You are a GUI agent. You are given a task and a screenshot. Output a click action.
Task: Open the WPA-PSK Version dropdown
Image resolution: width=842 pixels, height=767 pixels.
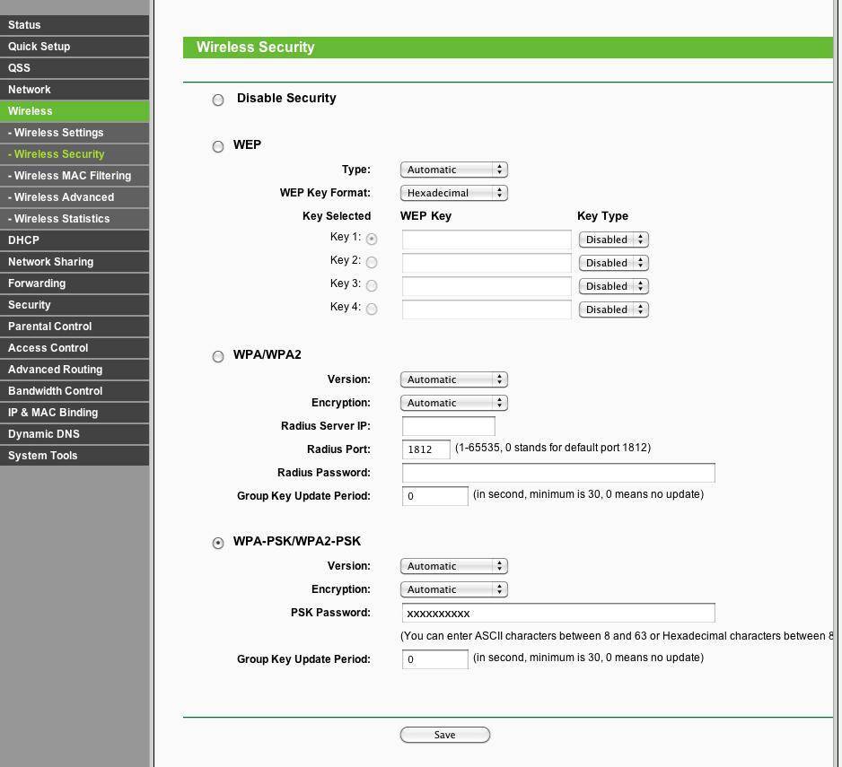pos(453,566)
